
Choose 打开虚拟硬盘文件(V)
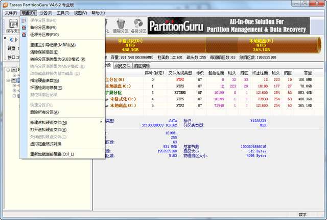pos(62,129)
